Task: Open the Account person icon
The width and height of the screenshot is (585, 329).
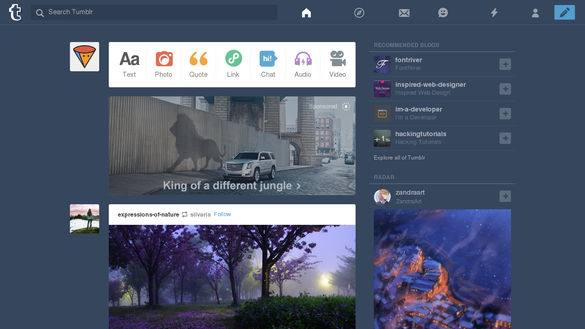Action: (535, 13)
